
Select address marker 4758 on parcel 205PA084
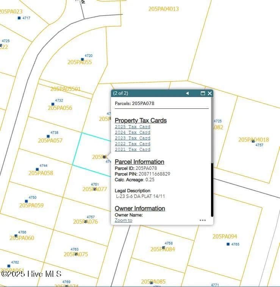[x=164, y=248]
